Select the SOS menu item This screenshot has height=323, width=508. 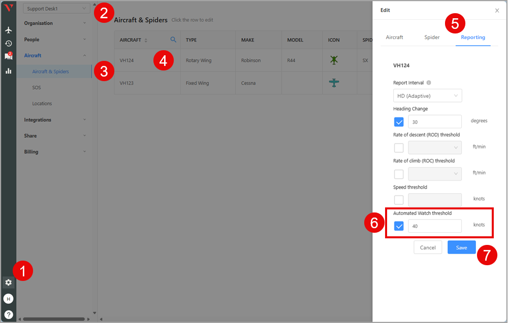click(x=37, y=88)
